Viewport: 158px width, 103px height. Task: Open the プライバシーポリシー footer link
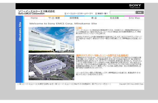[x=102, y=84]
